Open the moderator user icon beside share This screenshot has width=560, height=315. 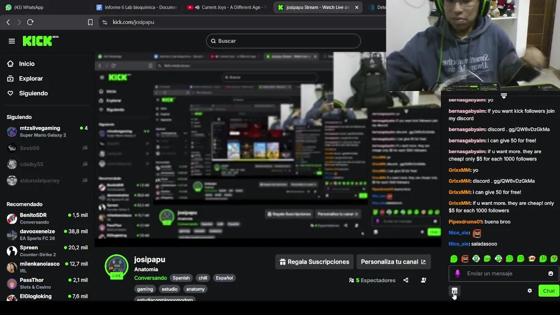click(423, 280)
